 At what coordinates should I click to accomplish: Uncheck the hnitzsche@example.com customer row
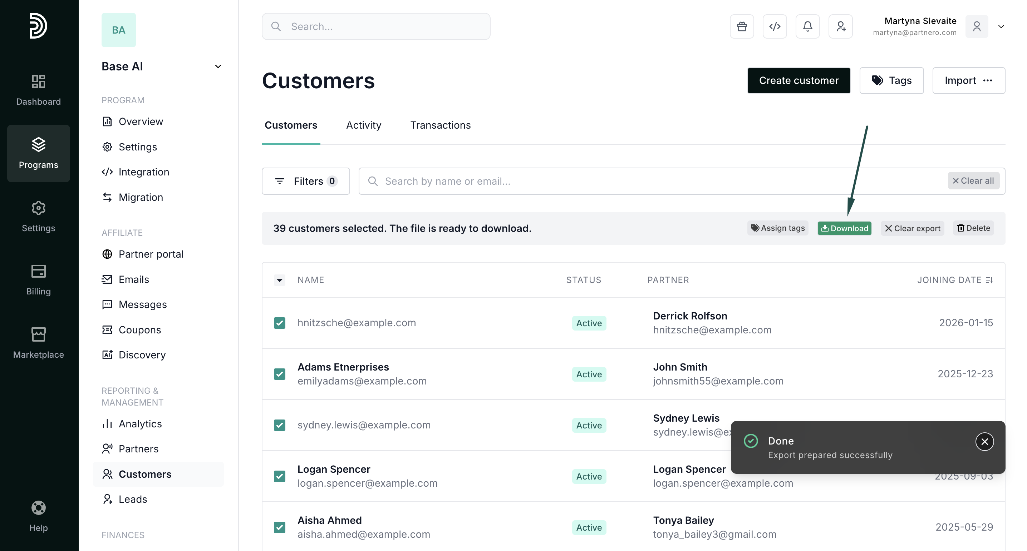[280, 323]
